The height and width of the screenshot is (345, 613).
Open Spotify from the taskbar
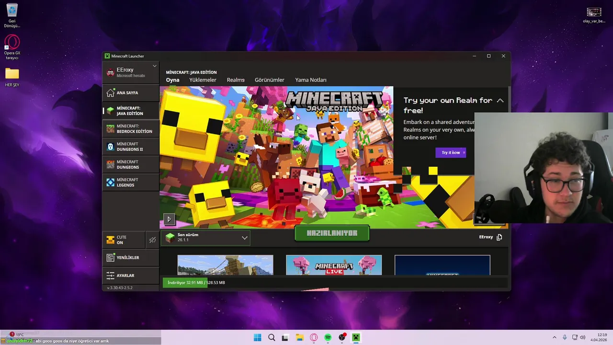pyautogui.click(x=328, y=337)
